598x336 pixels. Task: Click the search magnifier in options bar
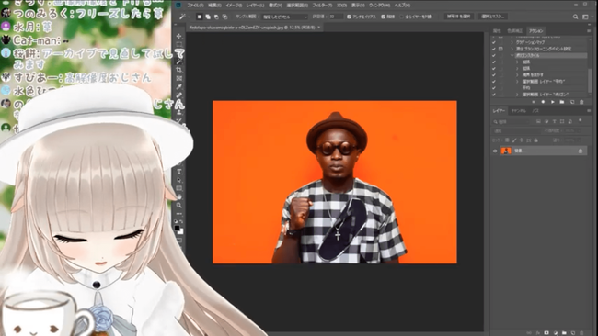[x=575, y=17]
